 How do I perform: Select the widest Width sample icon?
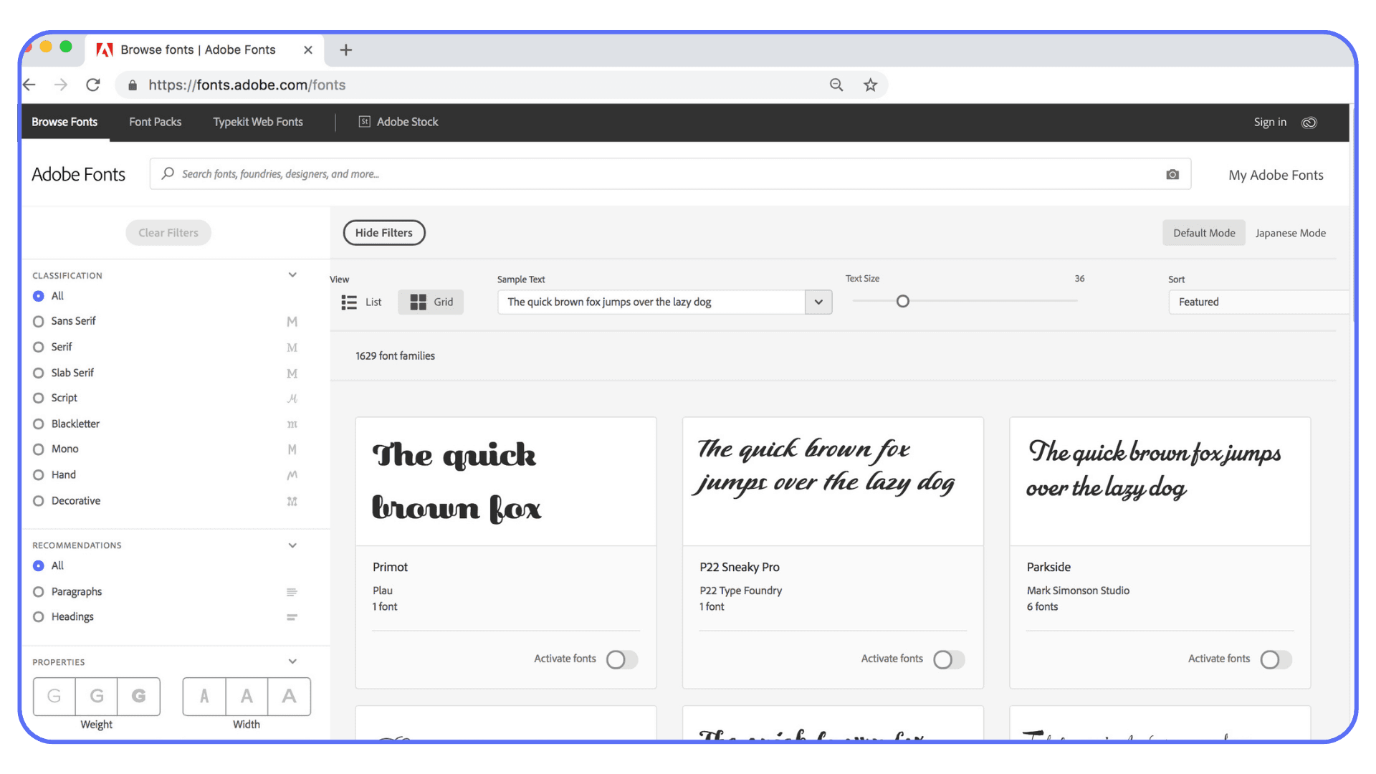point(289,696)
